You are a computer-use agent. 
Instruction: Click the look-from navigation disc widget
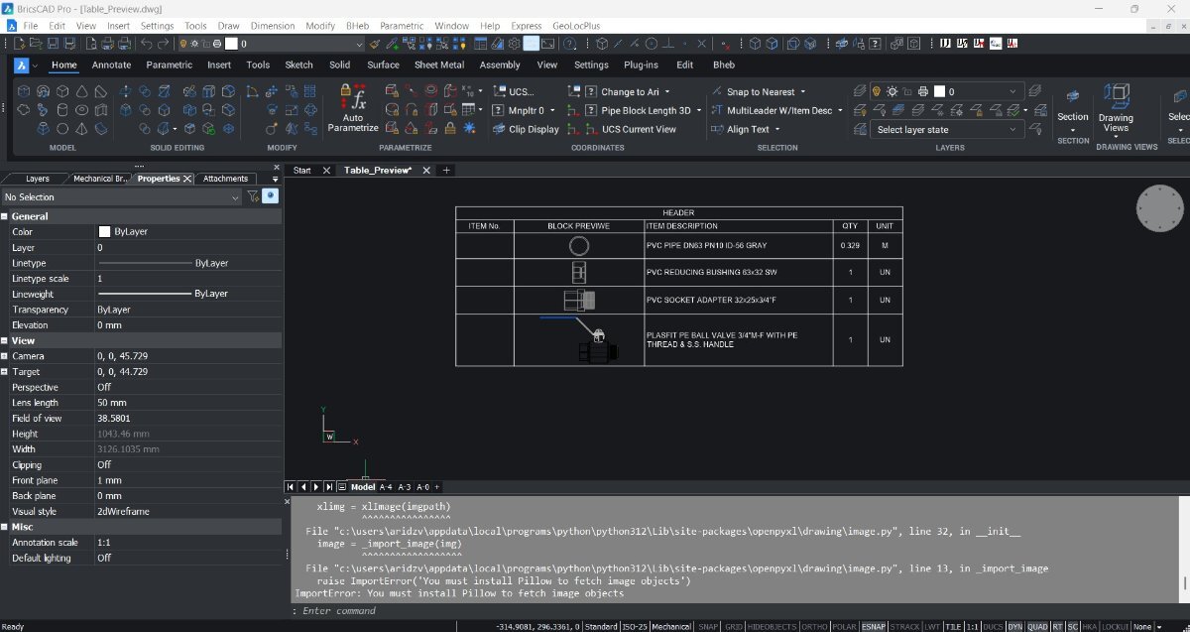[1159, 209]
